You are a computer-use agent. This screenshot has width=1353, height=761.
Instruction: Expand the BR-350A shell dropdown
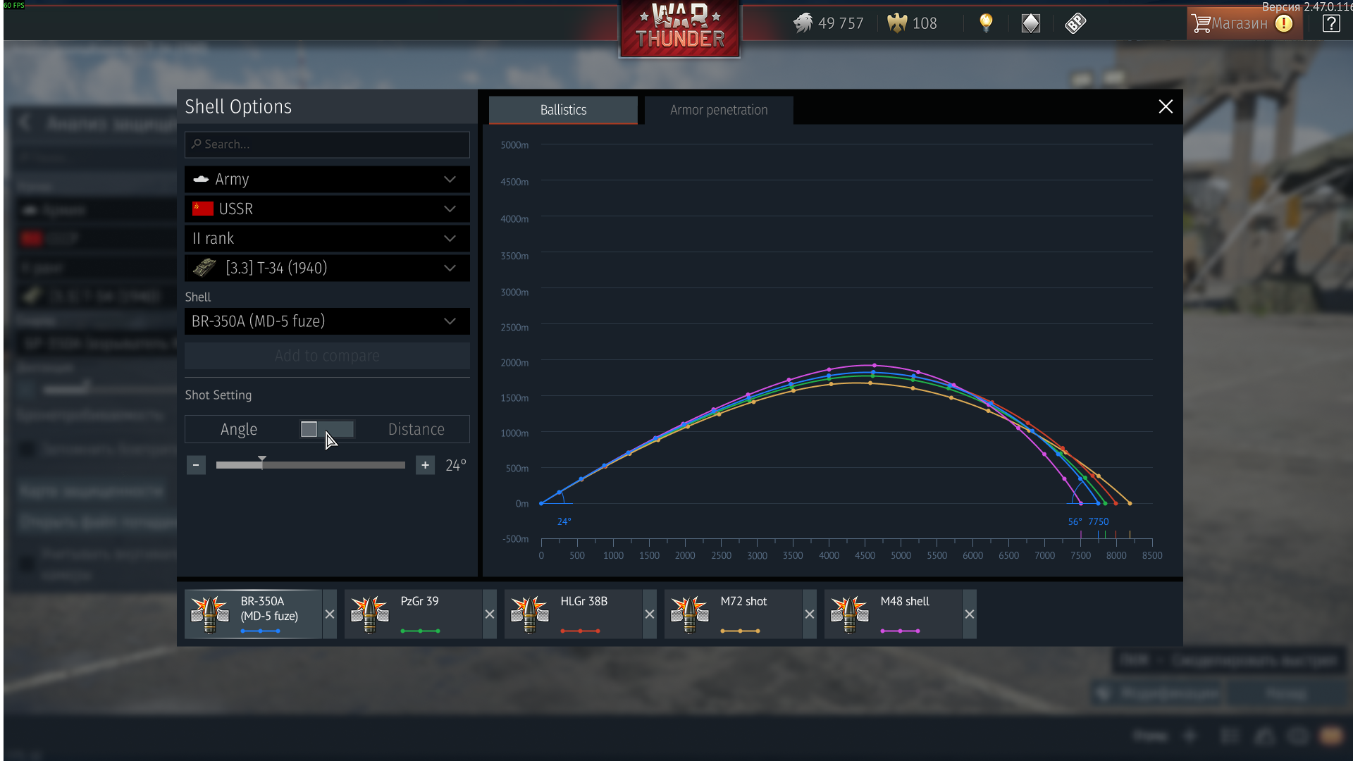tap(327, 321)
